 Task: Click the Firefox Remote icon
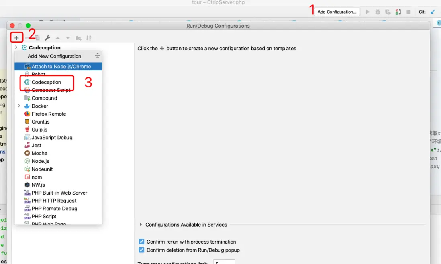point(27,114)
